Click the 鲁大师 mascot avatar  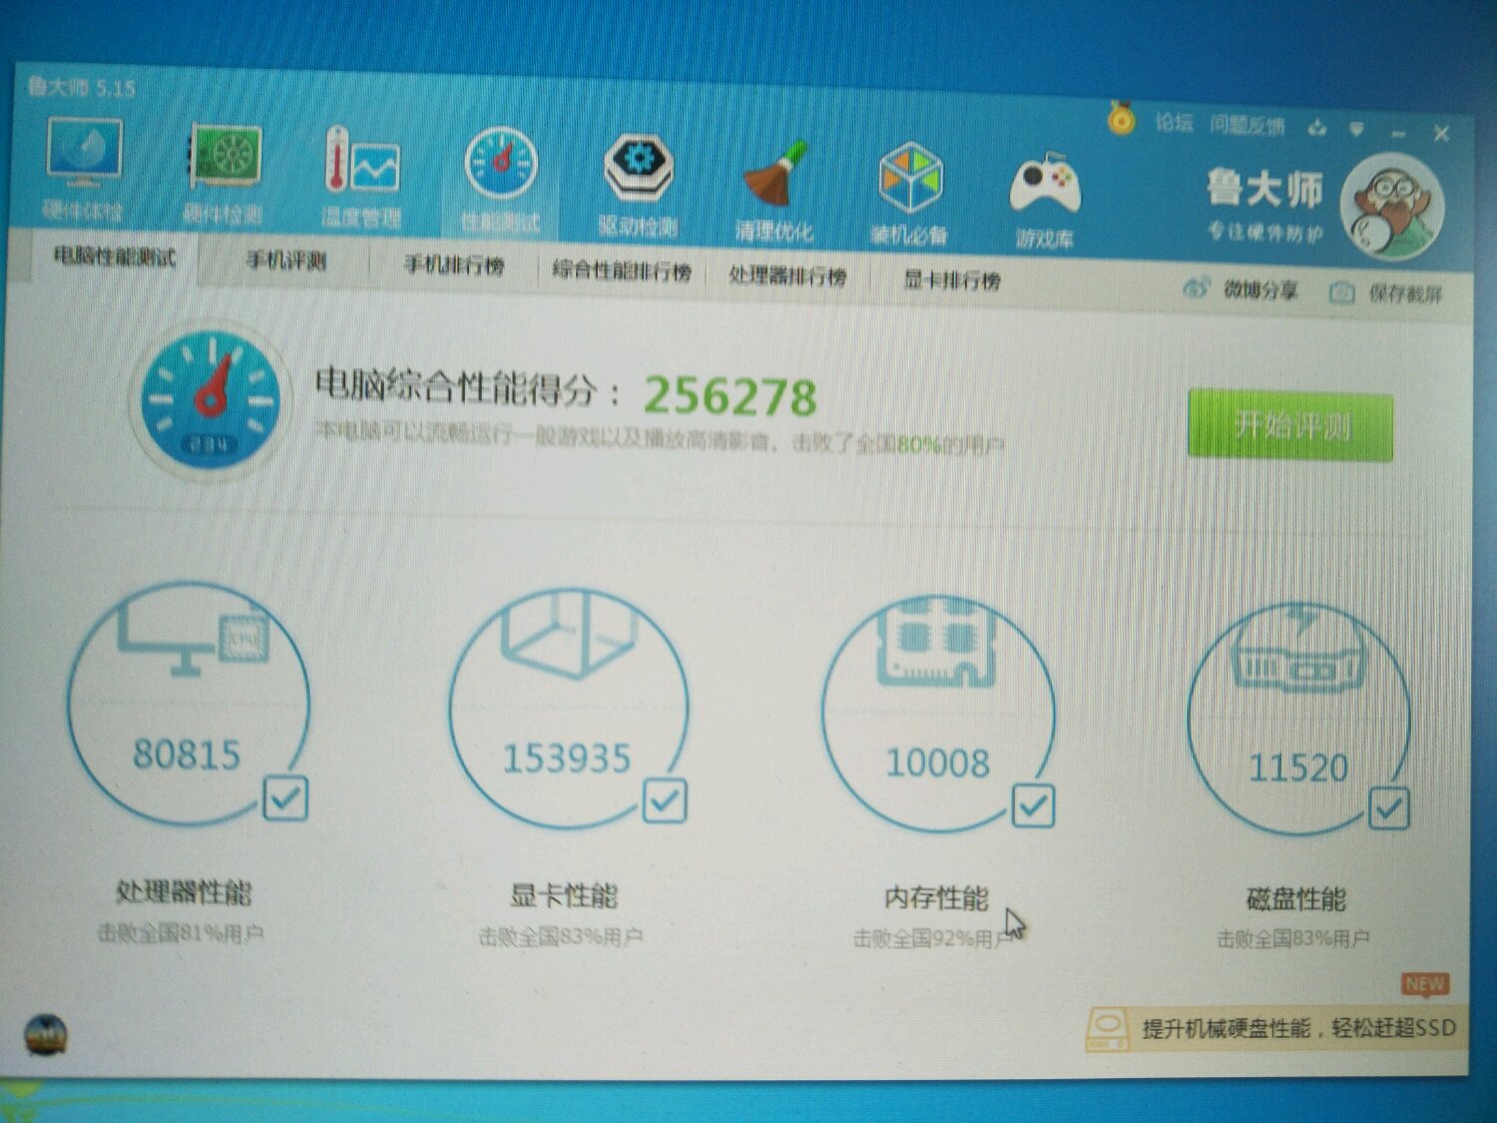tap(1392, 207)
